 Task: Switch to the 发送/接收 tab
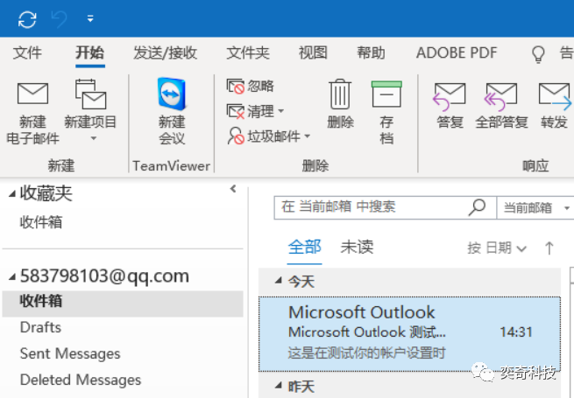click(166, 52)
